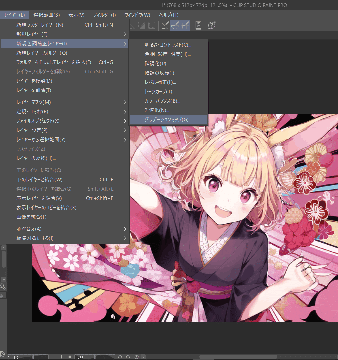Click the reset rotation icon
The height and width of the screenshot is (360, 338).
click(136, 357)
